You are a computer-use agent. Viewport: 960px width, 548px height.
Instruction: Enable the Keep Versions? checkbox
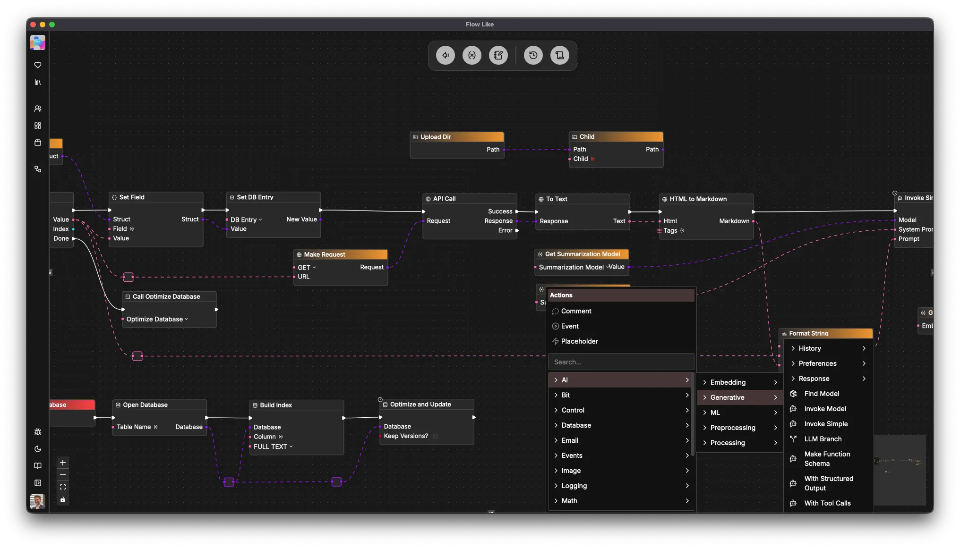(x=435, y=436)
